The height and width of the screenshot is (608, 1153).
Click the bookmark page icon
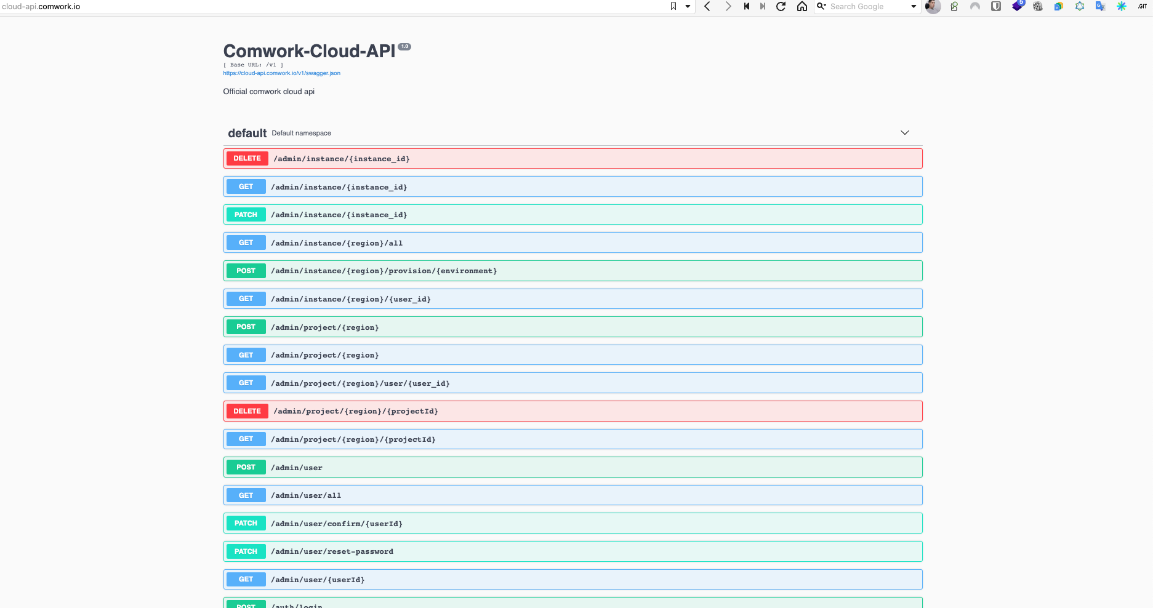pyautogui.click(x=673, y=6)
